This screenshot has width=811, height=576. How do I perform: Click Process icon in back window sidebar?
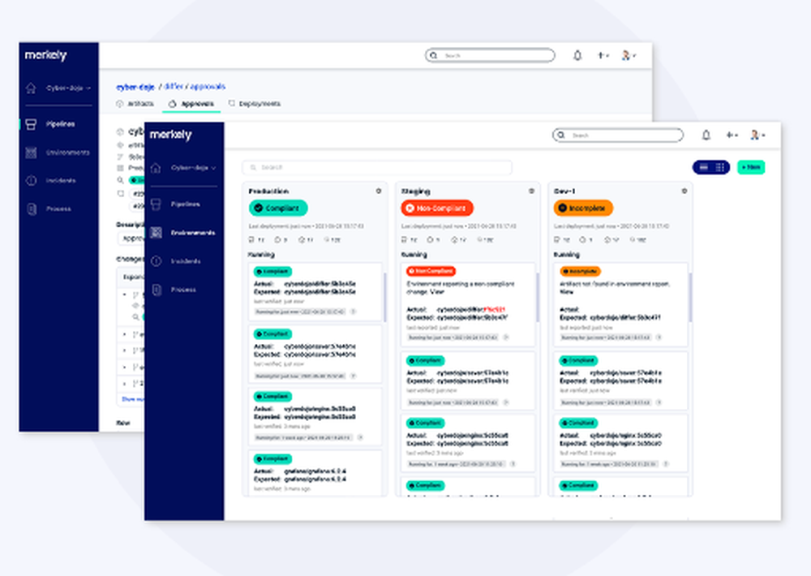click(x=31, y=209)
